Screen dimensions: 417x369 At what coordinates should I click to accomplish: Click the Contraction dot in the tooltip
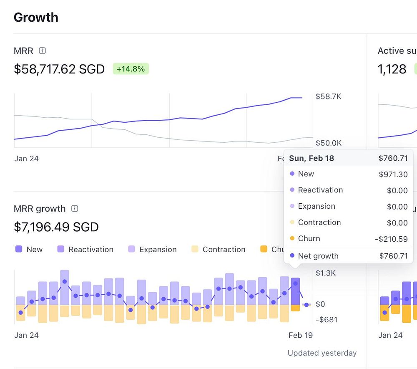[292, 222]
